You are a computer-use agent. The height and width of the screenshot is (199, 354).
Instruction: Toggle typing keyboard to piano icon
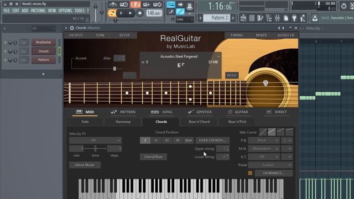[171, 4]
